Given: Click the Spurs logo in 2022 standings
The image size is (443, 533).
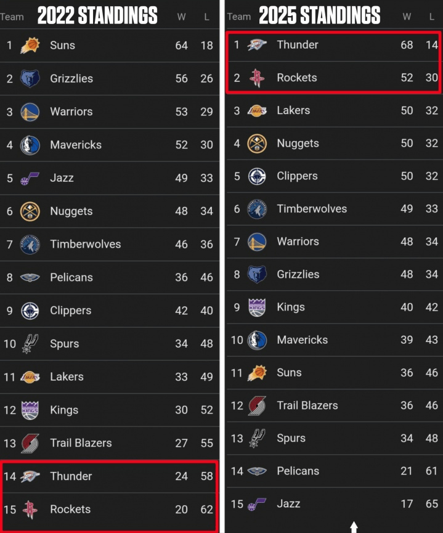Looking at the screenshot, I should (x=30, y=344).
